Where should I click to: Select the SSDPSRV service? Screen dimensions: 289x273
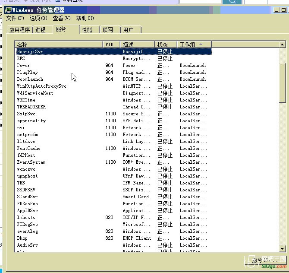click(x=26, y=190)
